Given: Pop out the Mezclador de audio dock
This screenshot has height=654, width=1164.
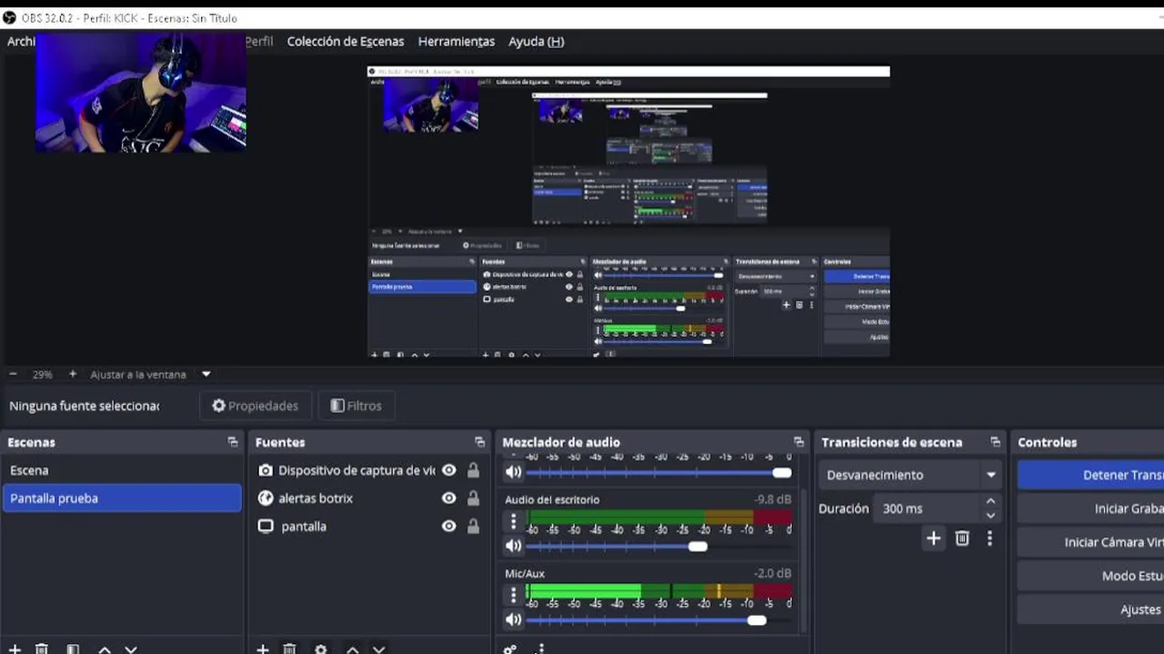Looking at the screenshot, I should coord(799,442).
